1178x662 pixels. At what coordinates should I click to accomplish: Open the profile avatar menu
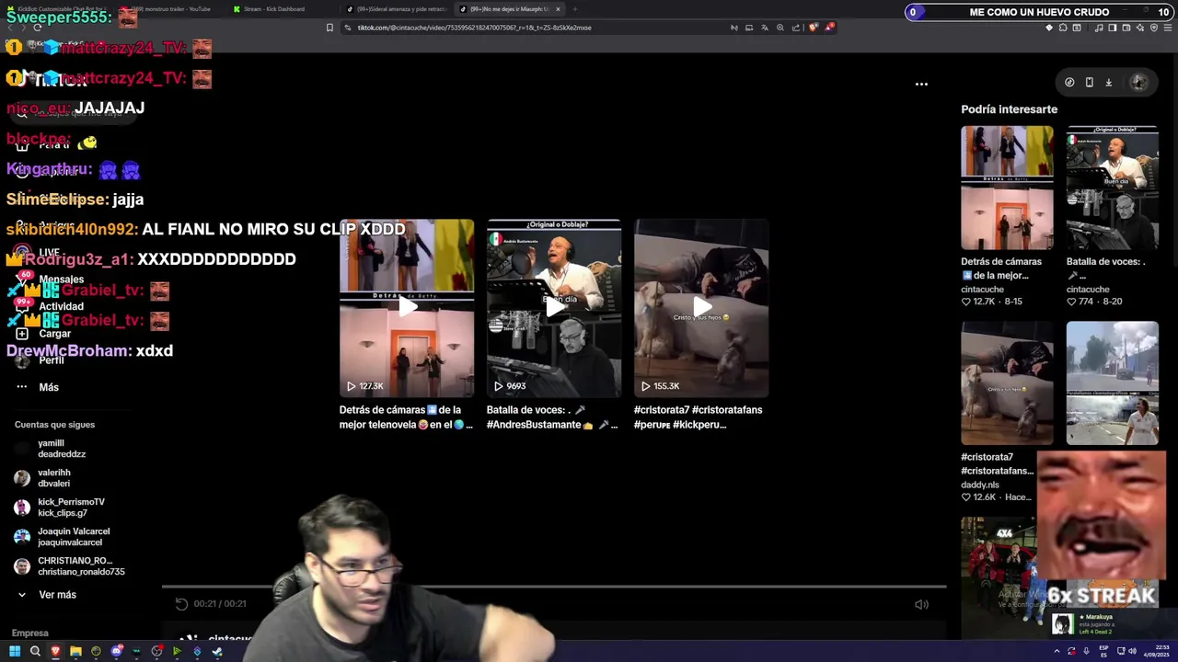click(x=1138, y=82)
